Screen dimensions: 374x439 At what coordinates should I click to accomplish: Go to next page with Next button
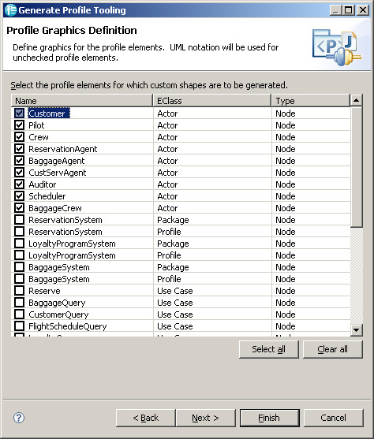tap(205, 418)
